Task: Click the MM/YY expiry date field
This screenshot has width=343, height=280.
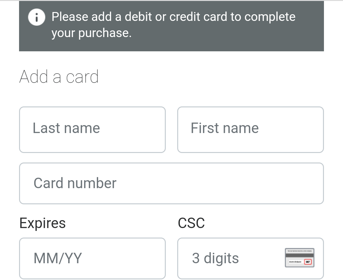Action: click(92, 258)
